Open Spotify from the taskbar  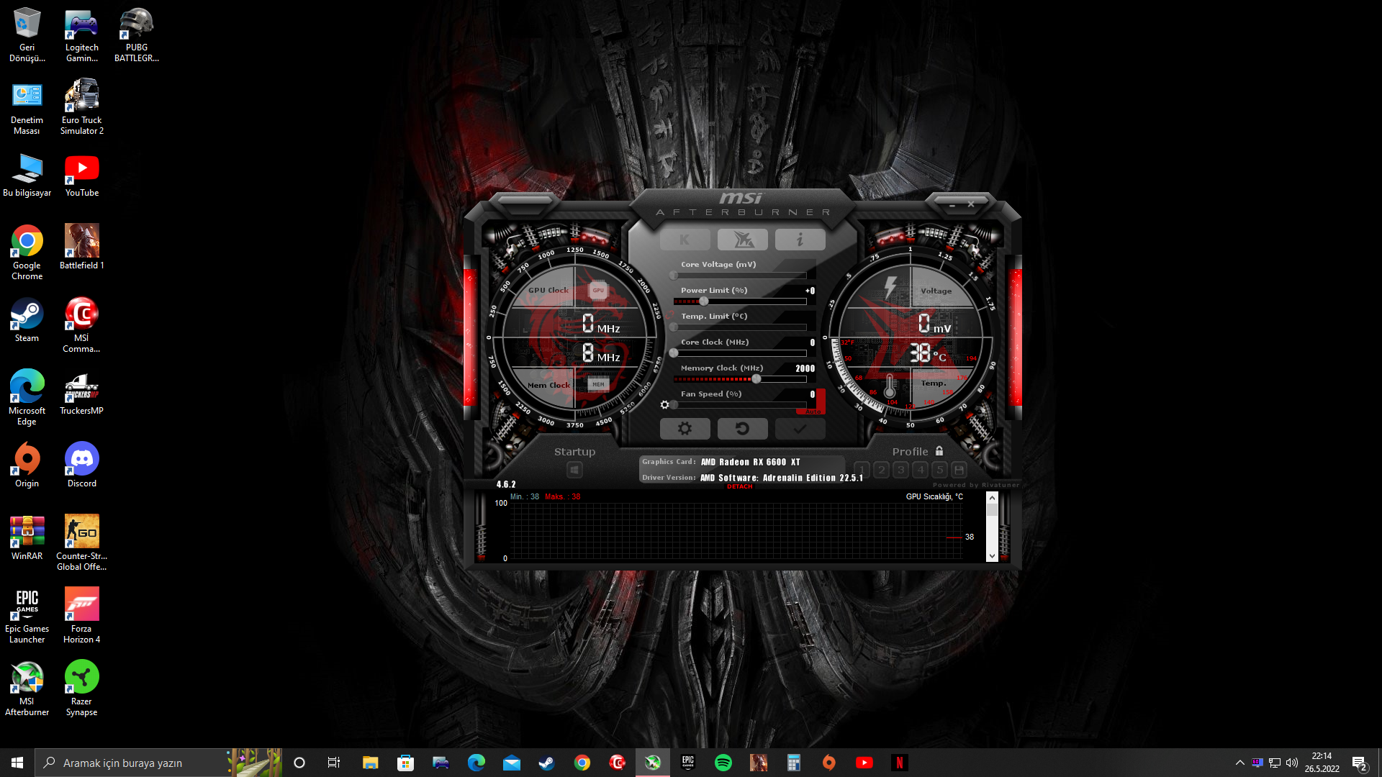[723, 763]
